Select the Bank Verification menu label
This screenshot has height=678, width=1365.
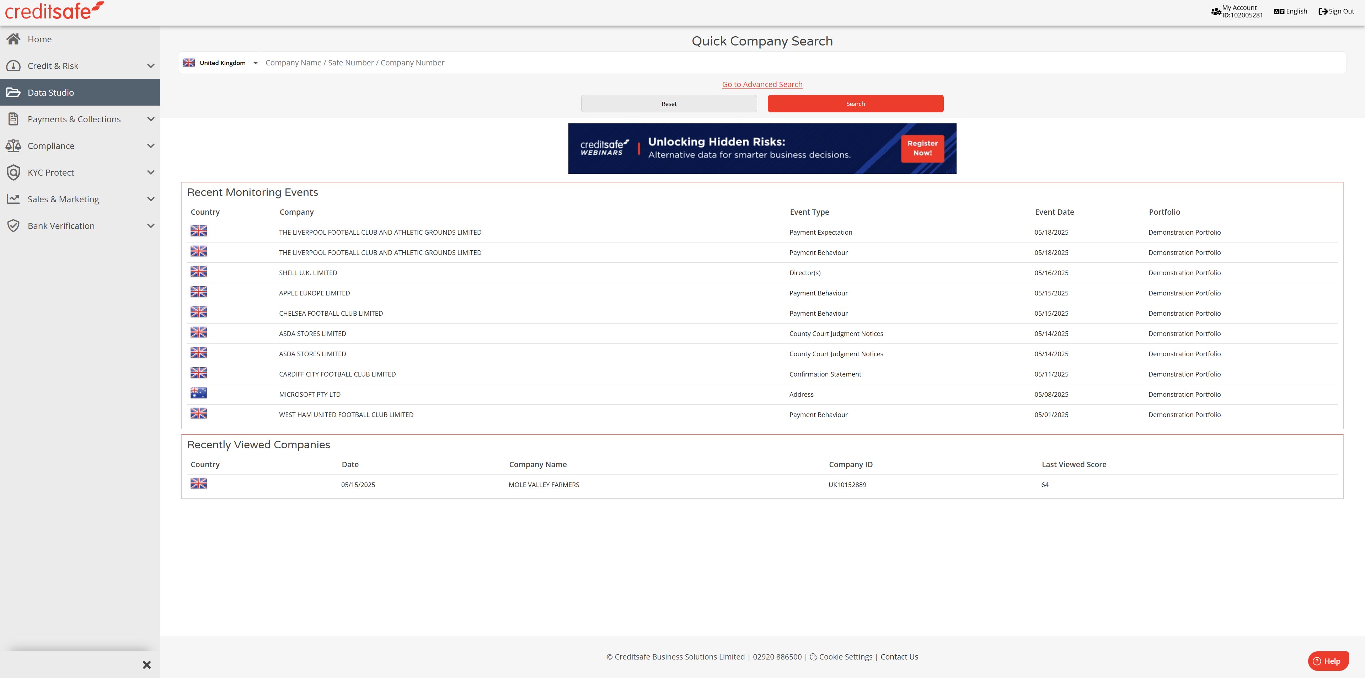click(x=61, y=226)
